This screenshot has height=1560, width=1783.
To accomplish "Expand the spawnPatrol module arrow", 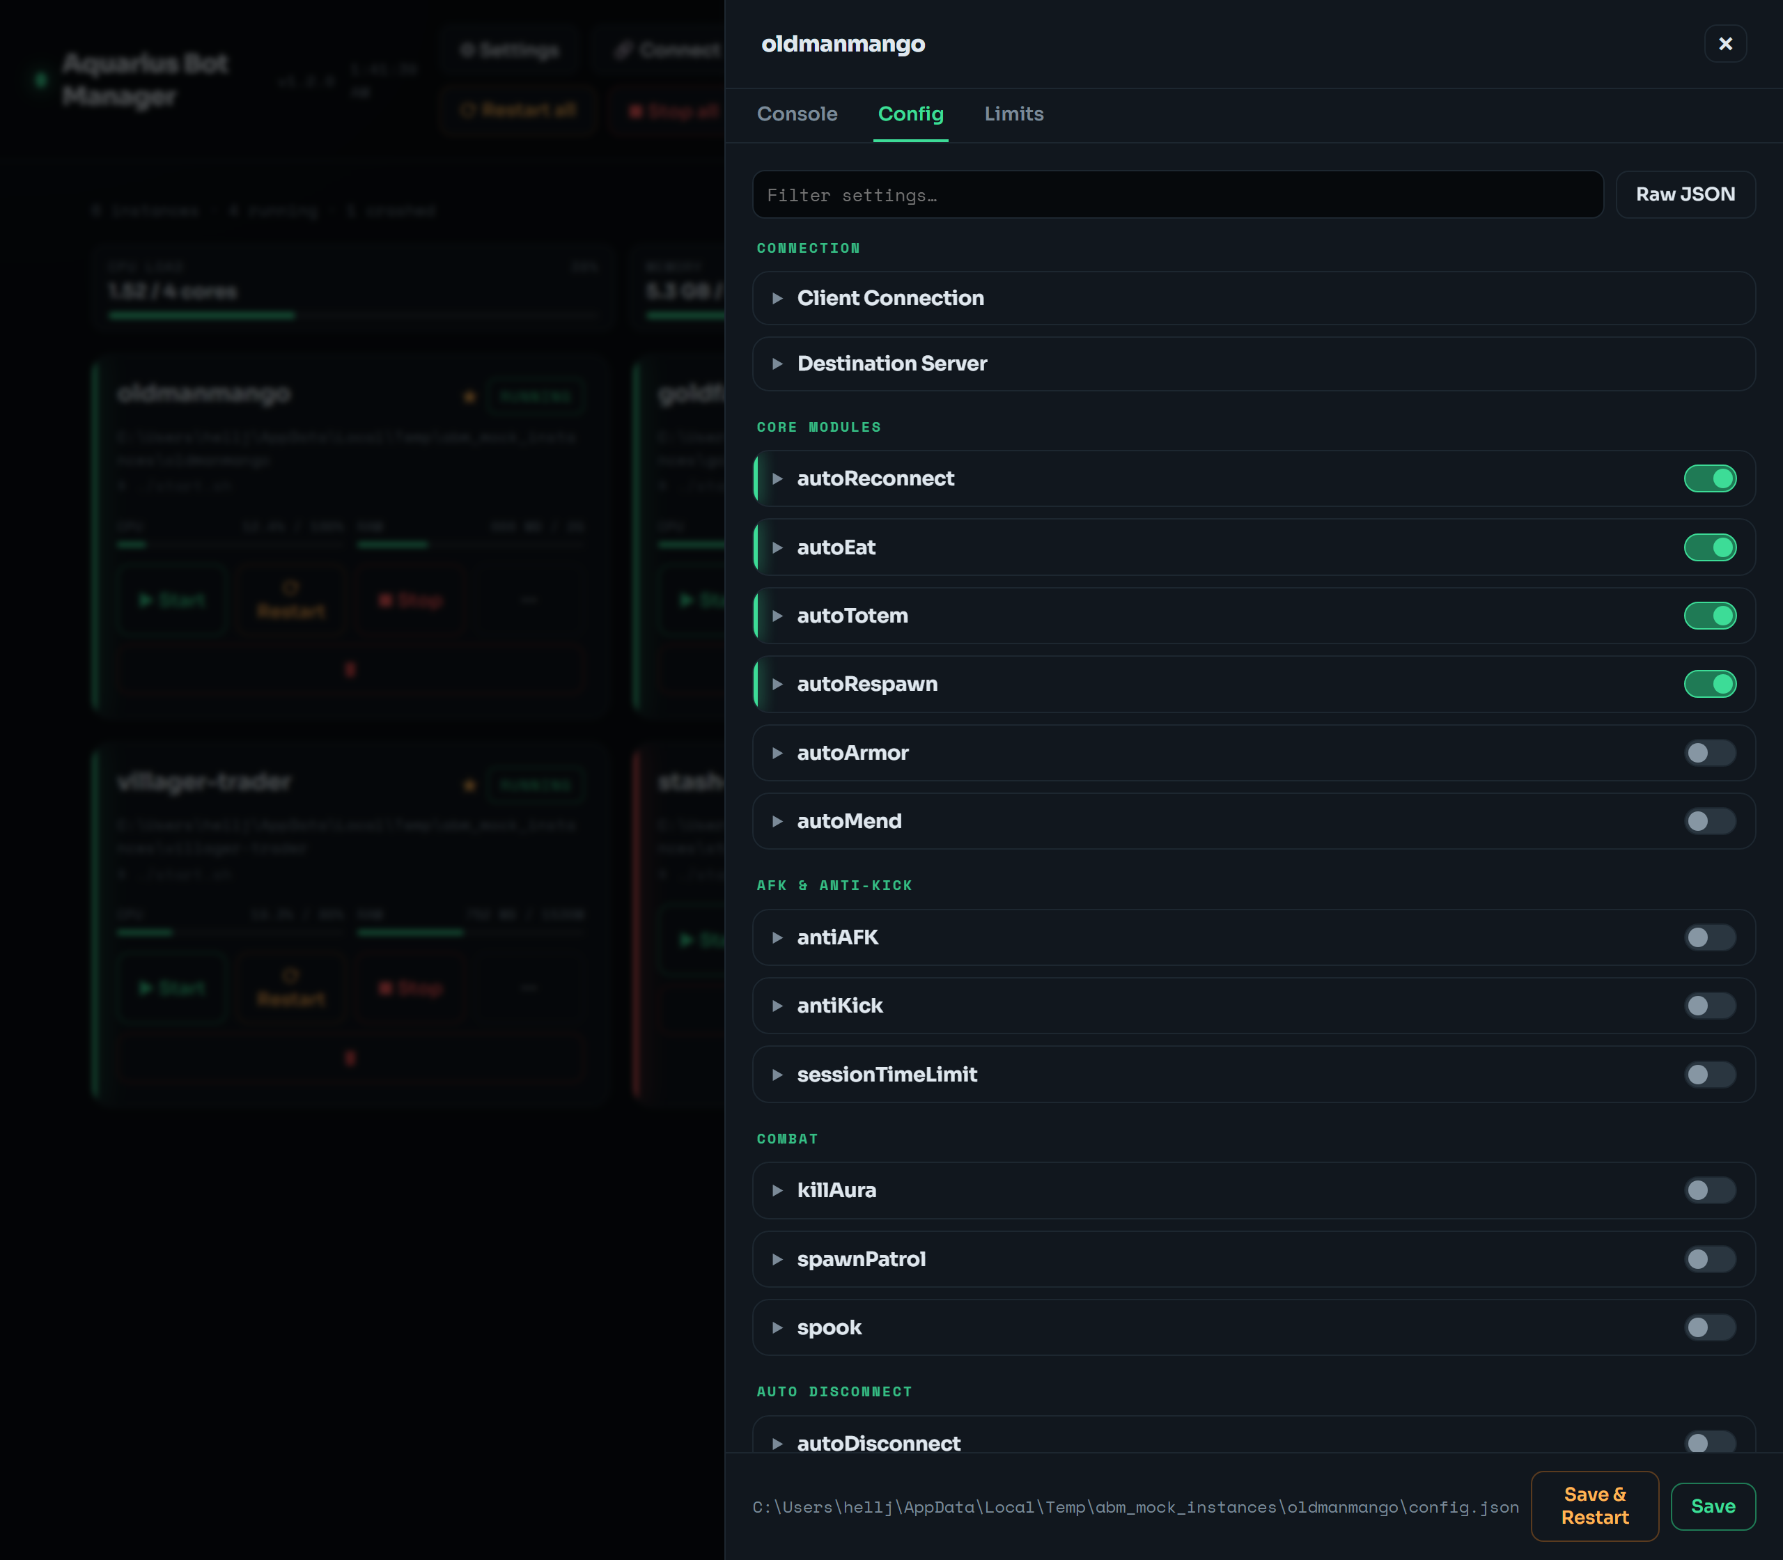I will click(x=777, y=1260).
